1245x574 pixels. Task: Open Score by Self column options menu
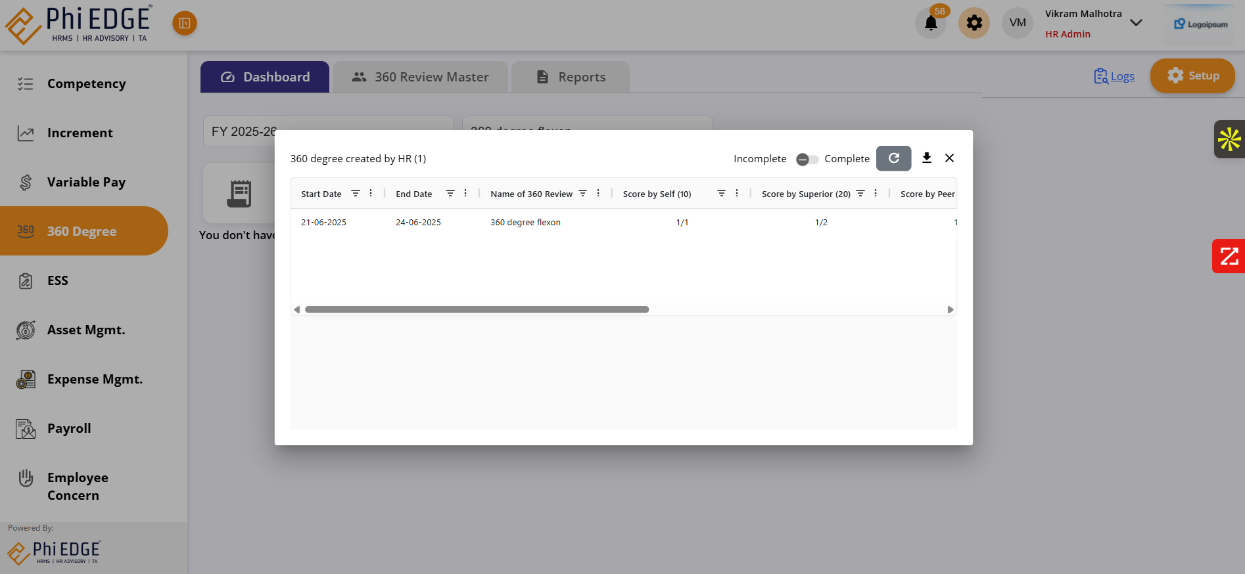pyautogui.click(x=737, y=193)
